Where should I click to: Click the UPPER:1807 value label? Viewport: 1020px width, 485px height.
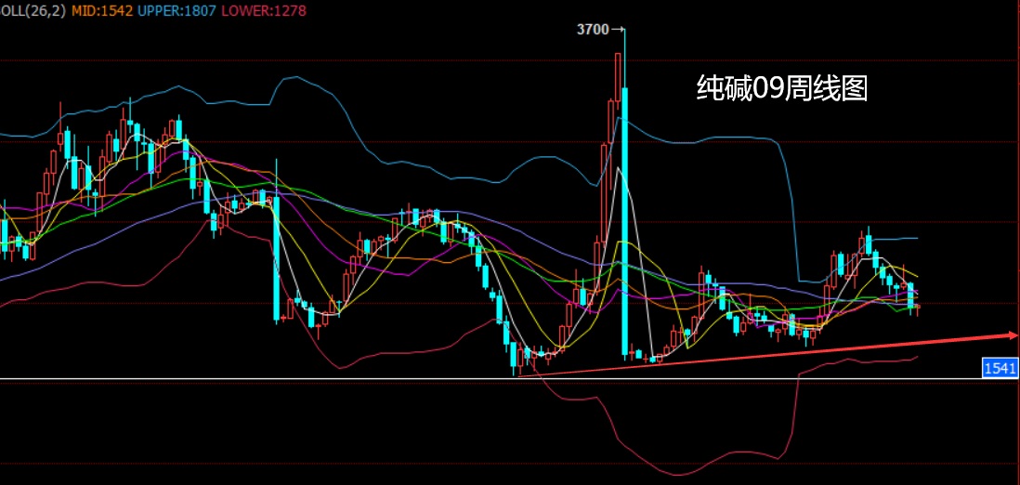click(x=177, y=11)
